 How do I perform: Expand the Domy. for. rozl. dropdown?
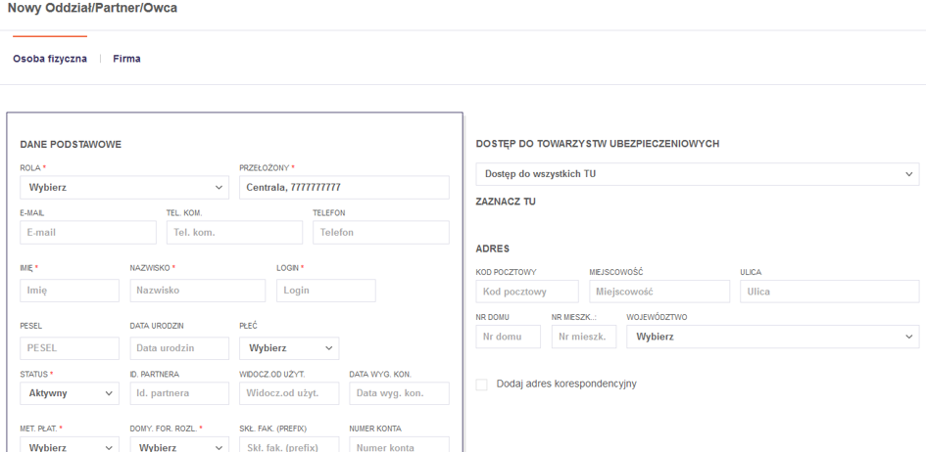pos(179,446)
